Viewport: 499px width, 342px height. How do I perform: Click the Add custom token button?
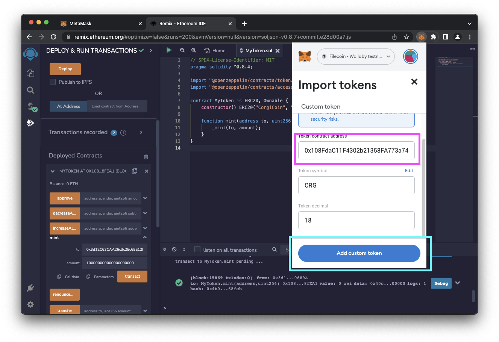359,253
